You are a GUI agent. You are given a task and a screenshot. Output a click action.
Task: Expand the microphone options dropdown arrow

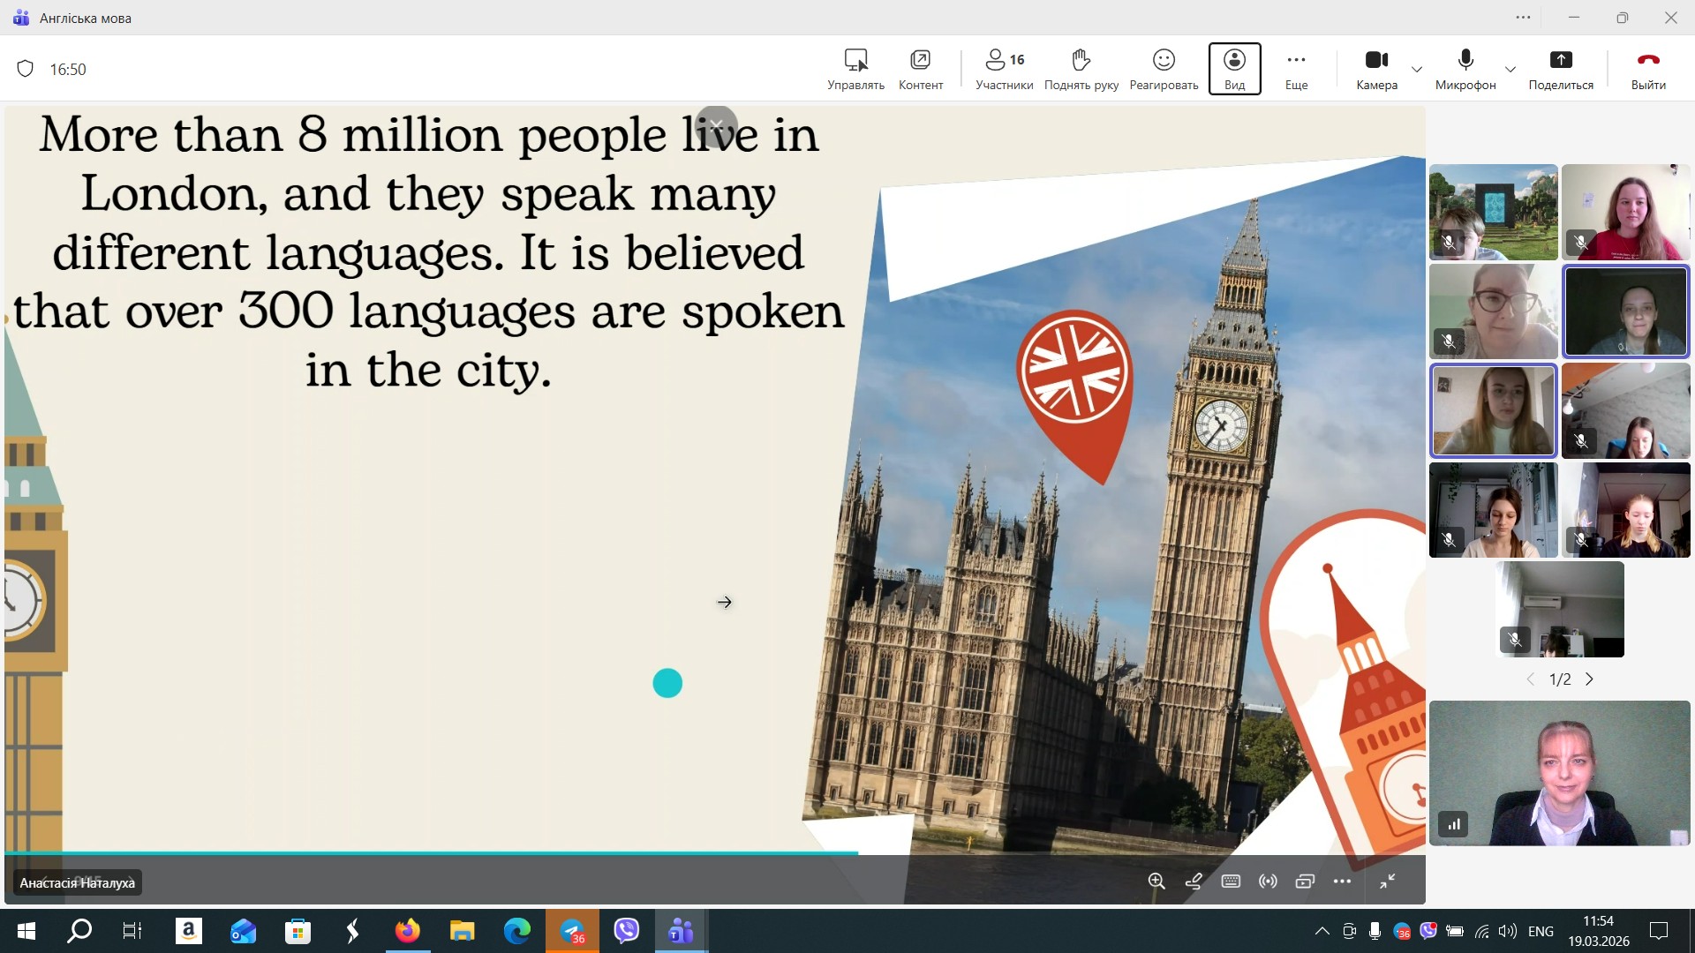click(x=1510, y=69)
